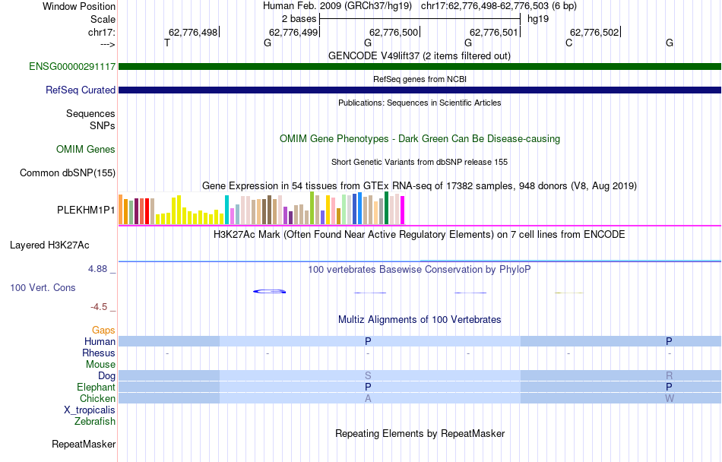Click the Scale label in ruler

pyautogui.click(x=103, y=19)
